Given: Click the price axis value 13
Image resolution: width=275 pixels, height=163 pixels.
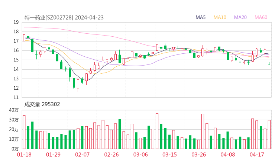Looking at the screenshot, I should (x=16, y=79).
